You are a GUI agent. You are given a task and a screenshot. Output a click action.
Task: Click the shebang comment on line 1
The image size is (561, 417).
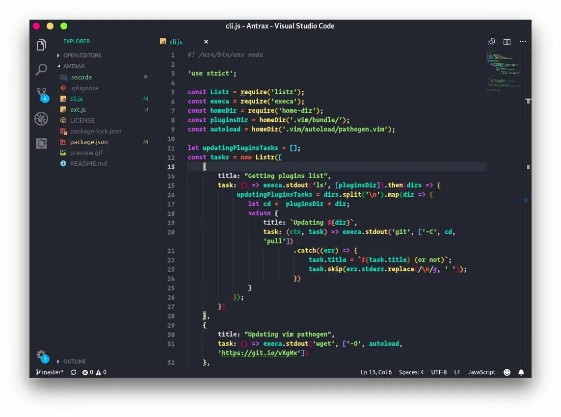(225, 55)
